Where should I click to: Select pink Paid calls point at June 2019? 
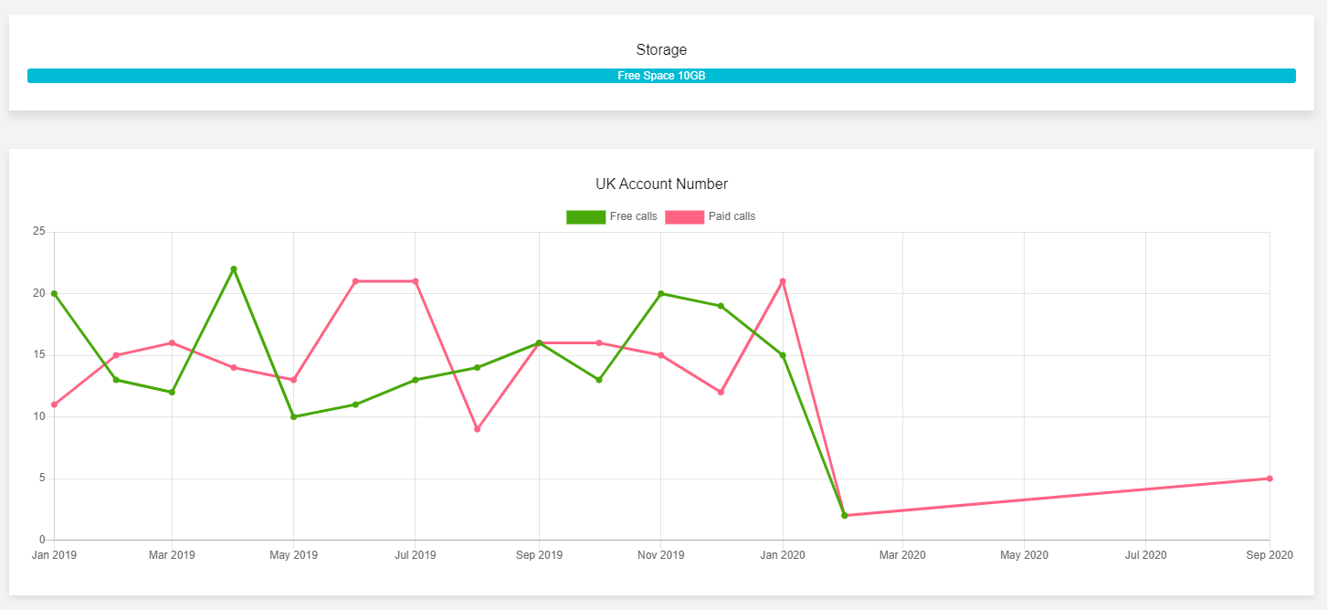click(355, 281)
